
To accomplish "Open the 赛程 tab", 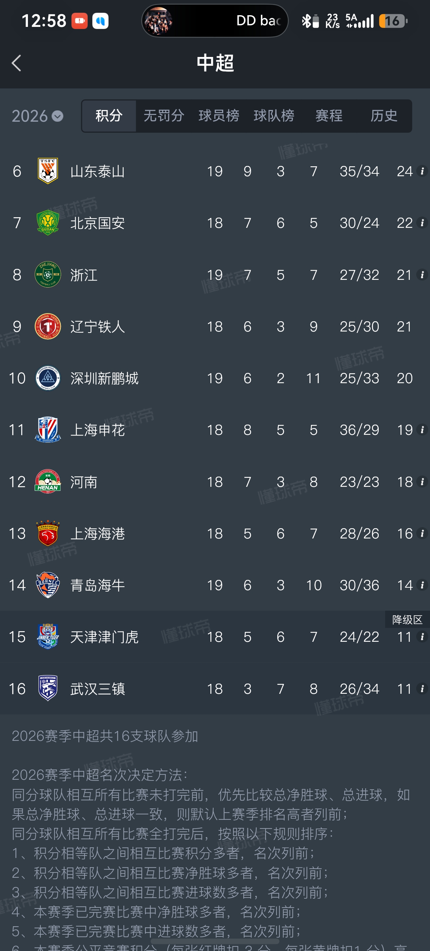I will point(329,116).
